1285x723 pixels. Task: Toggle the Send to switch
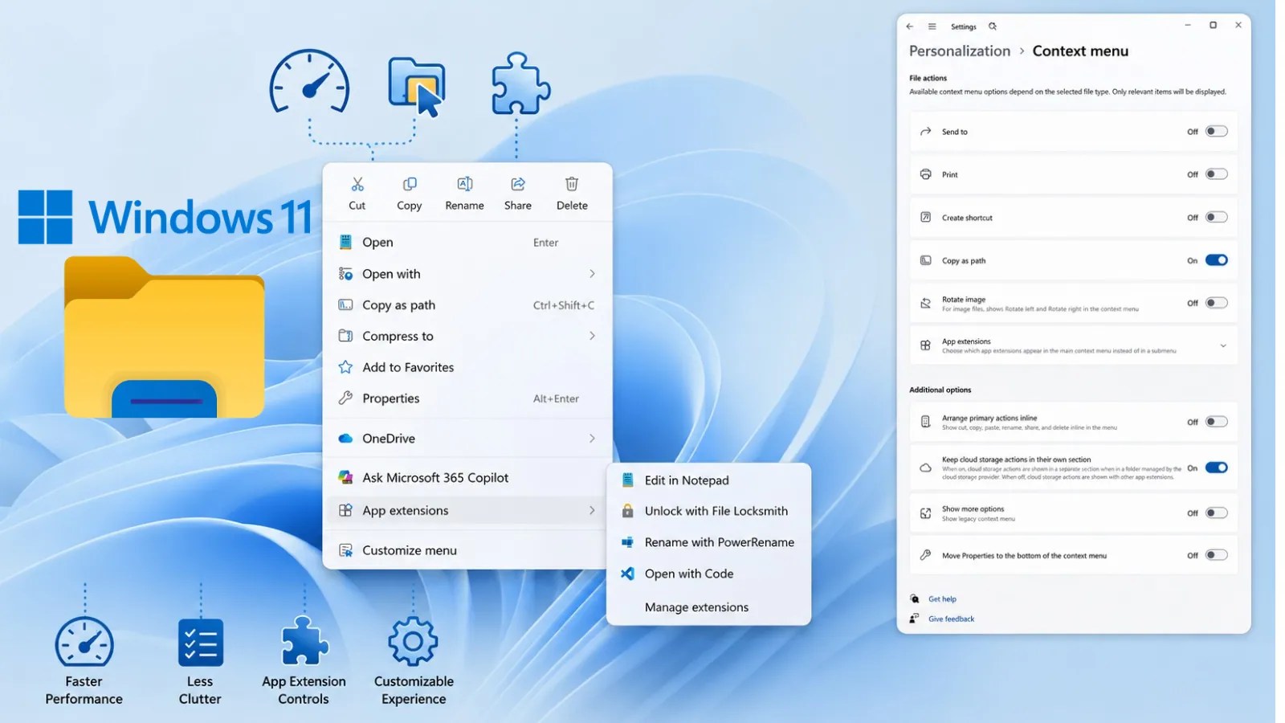1217,132
